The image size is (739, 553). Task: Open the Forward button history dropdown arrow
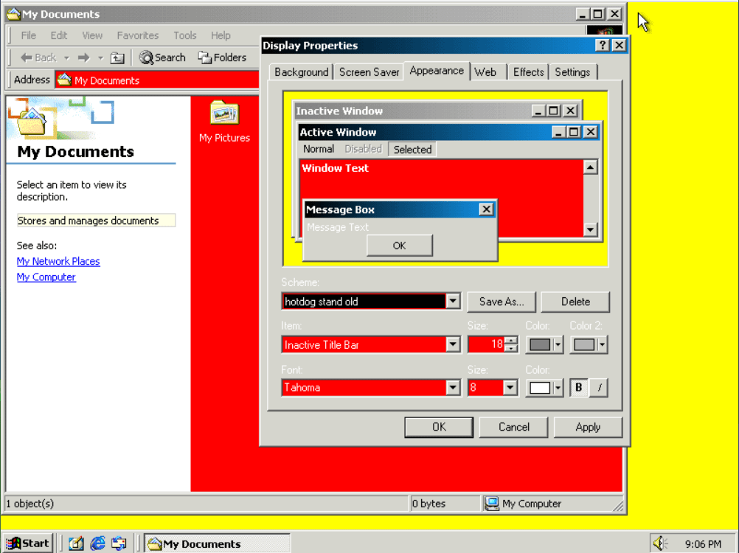100,58
